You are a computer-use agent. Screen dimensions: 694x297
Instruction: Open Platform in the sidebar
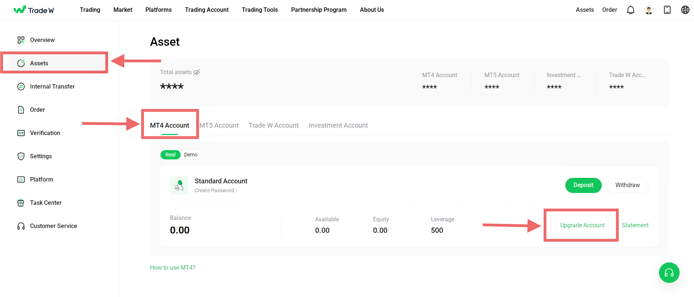[x=42, y=179]
